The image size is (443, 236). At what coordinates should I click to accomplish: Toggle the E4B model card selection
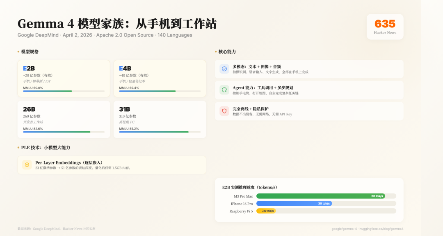coord(160,78)
